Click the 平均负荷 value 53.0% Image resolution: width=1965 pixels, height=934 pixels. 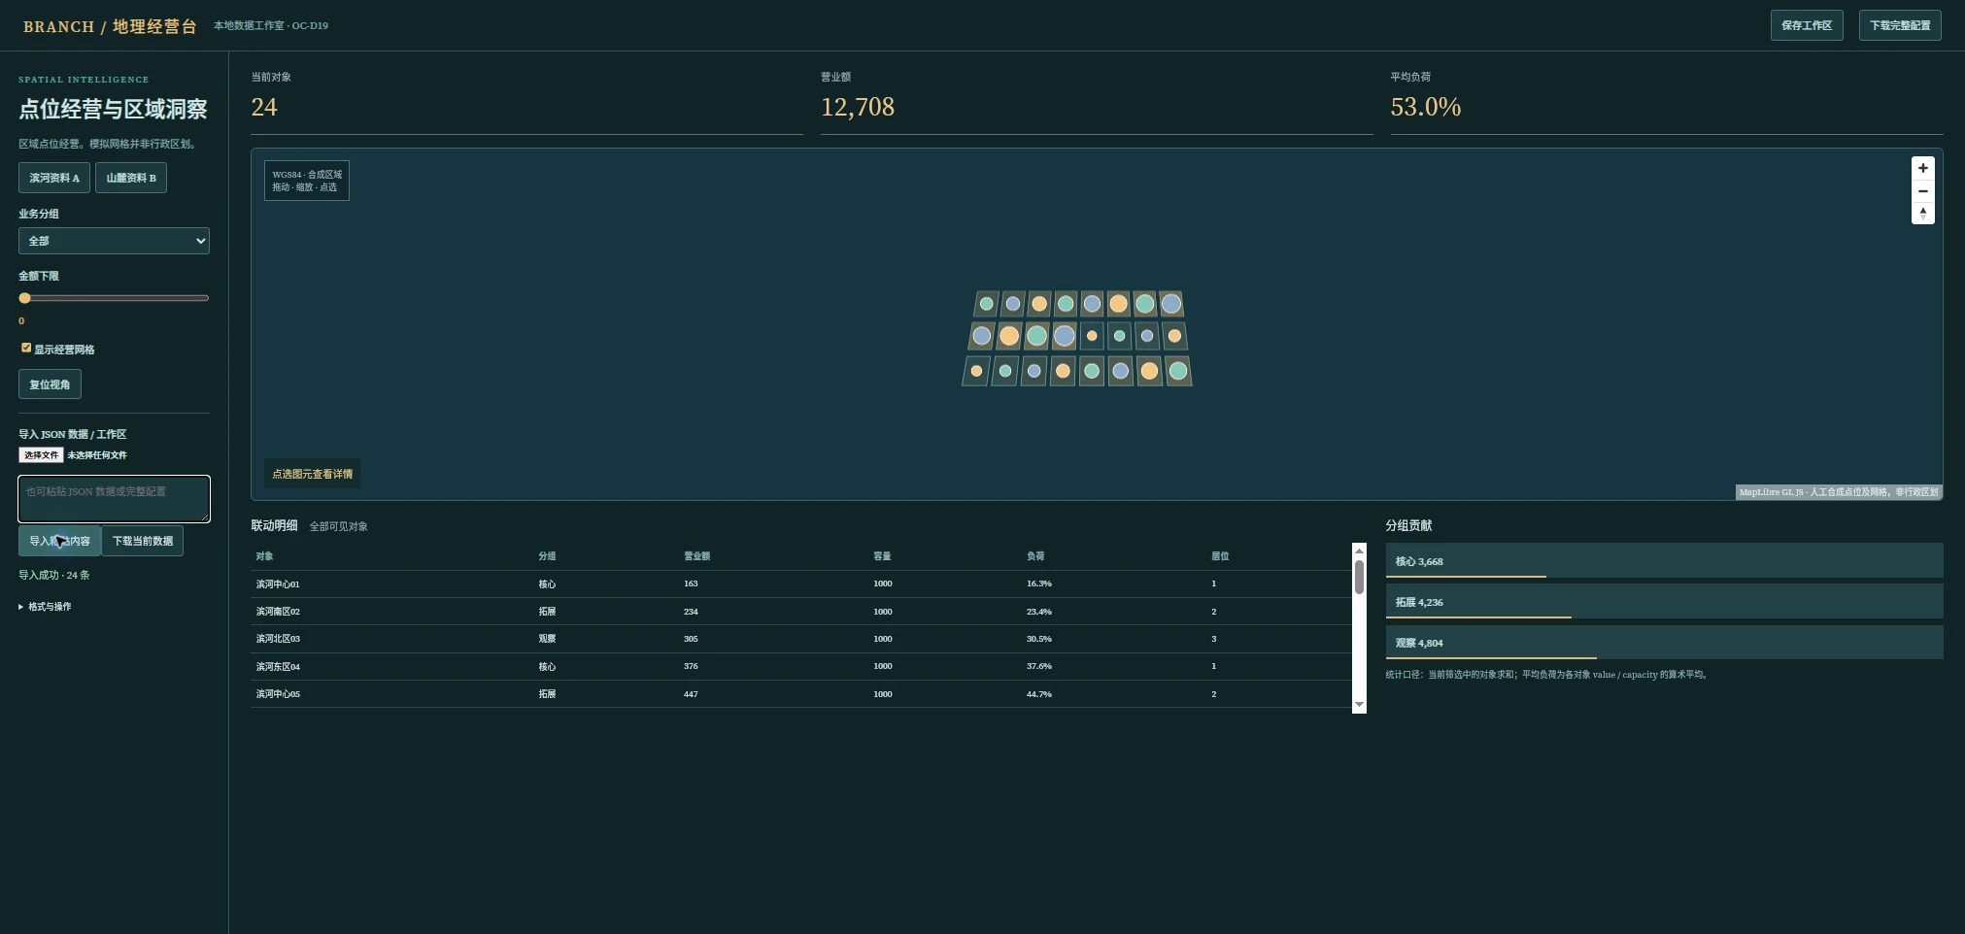tap(1425, 107)
